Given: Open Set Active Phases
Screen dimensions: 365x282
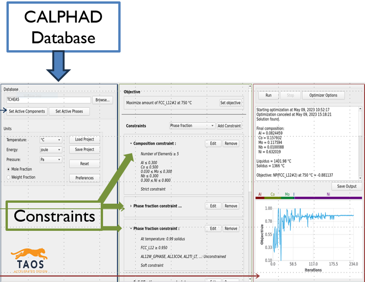Looking at the screenshot, I should pos(69,112).
